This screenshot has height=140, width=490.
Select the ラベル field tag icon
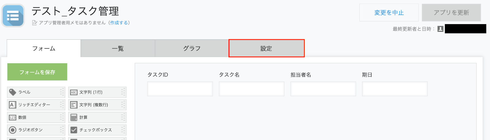pyautogui.click(x=13, y=92)
